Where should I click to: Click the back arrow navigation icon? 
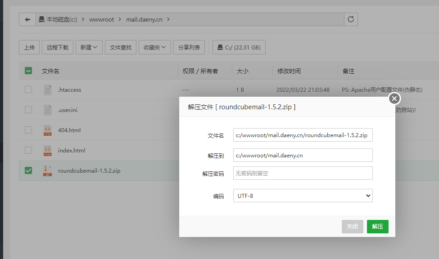click(27, 19)
